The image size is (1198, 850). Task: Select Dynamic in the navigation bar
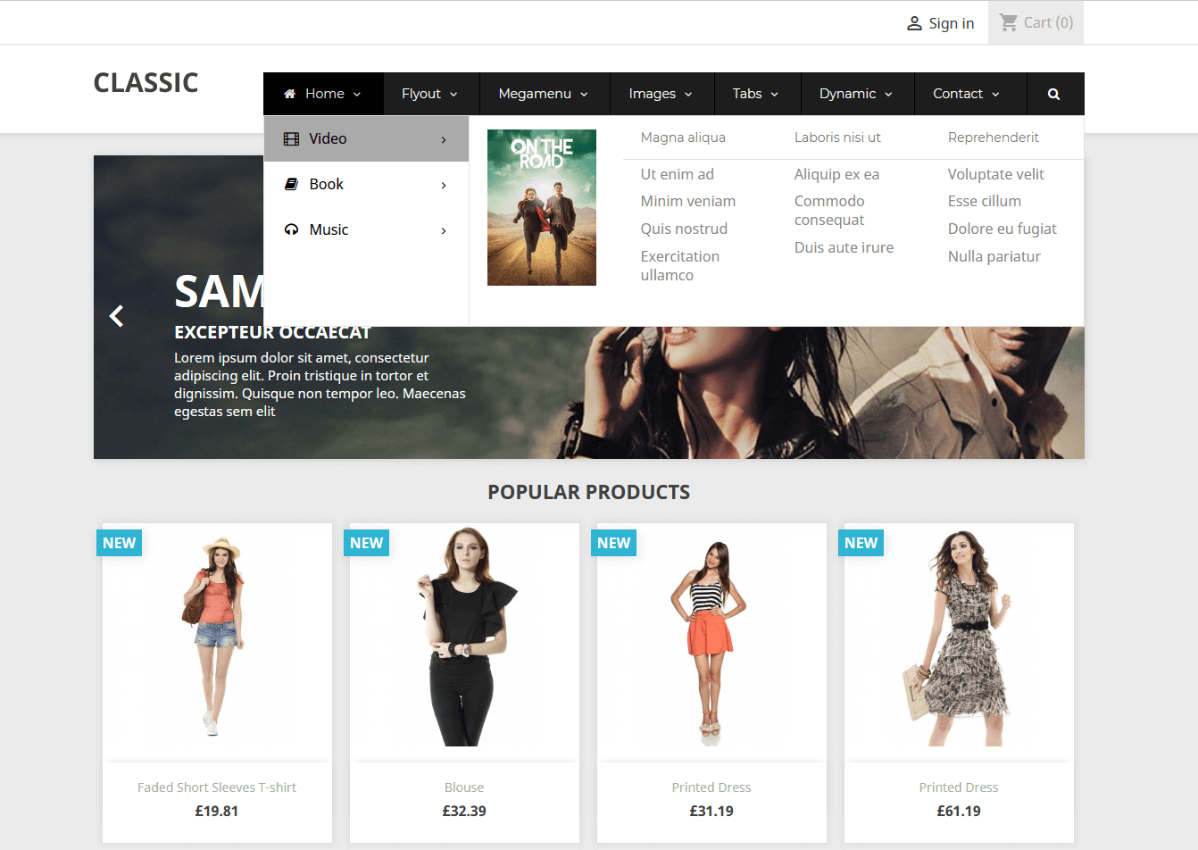(847, 94)
